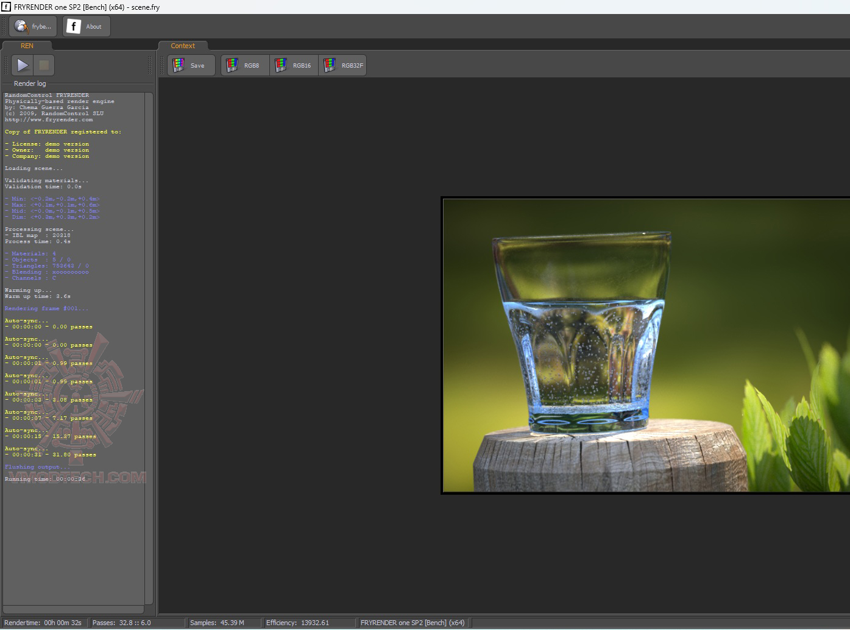The height and width of the screenshot is (630, 850).
Task: Switch to the Context tab
Action: coord(183,46)
